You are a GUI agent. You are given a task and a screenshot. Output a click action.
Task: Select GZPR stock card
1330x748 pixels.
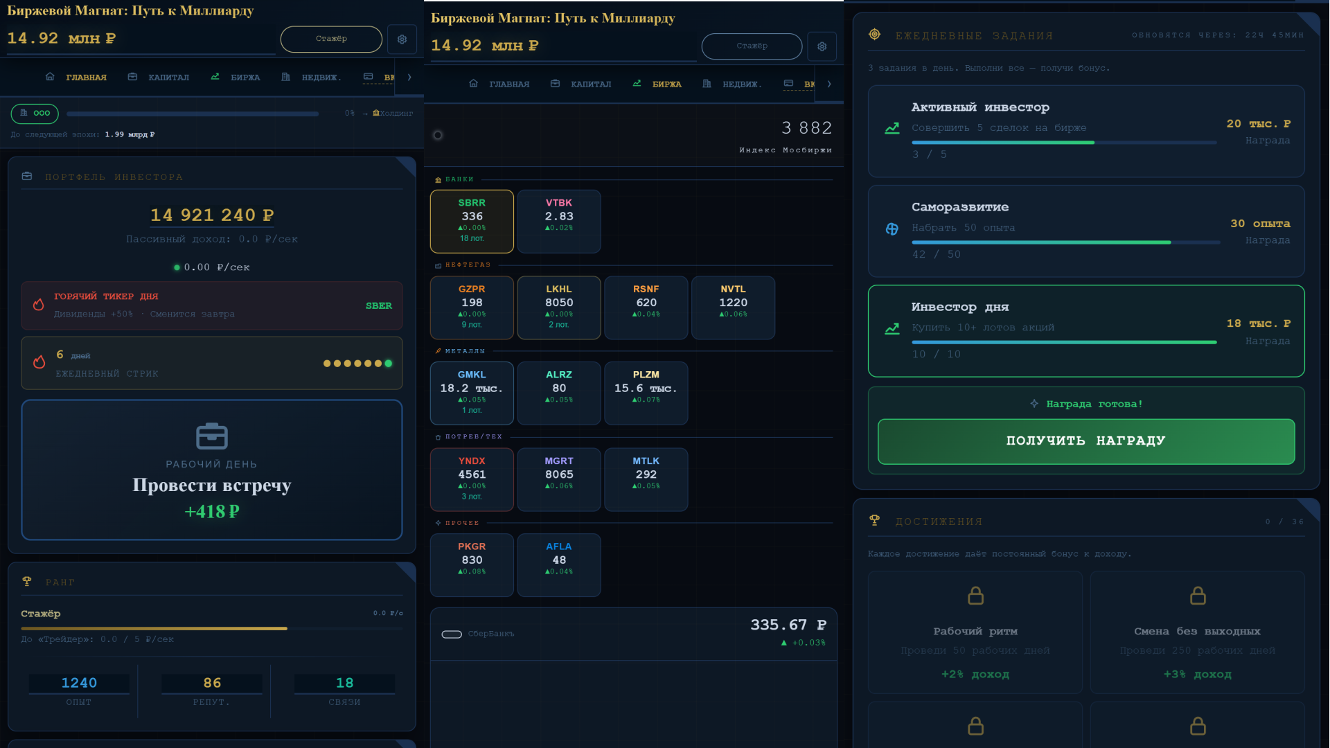coord(472,308)
